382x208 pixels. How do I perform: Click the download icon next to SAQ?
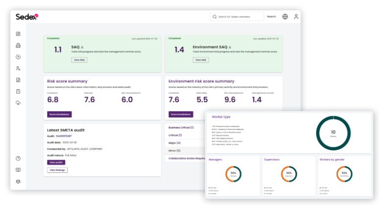coord(82,47)
